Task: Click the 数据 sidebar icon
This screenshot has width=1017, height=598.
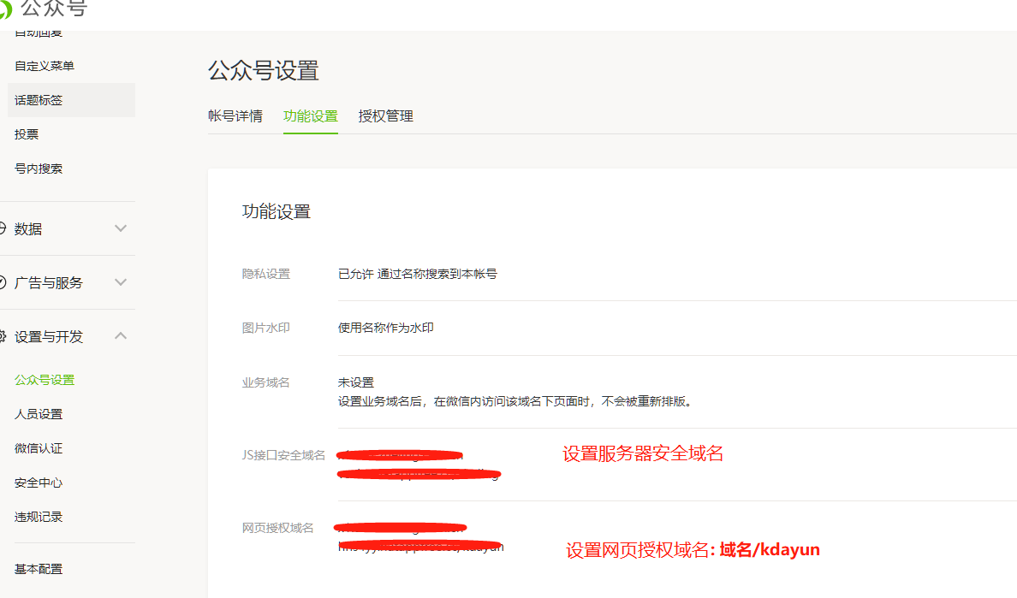Action: [x=3, y=229]
